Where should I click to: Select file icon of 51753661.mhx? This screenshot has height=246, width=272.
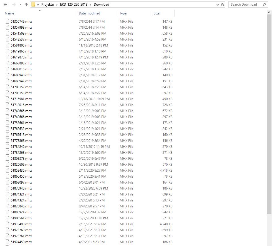coord(7,123)
